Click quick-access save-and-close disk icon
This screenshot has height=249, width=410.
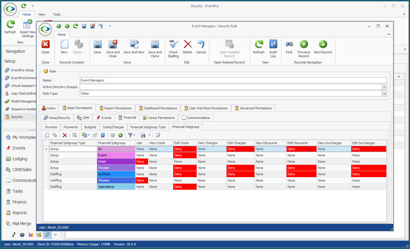click(92, 26)
